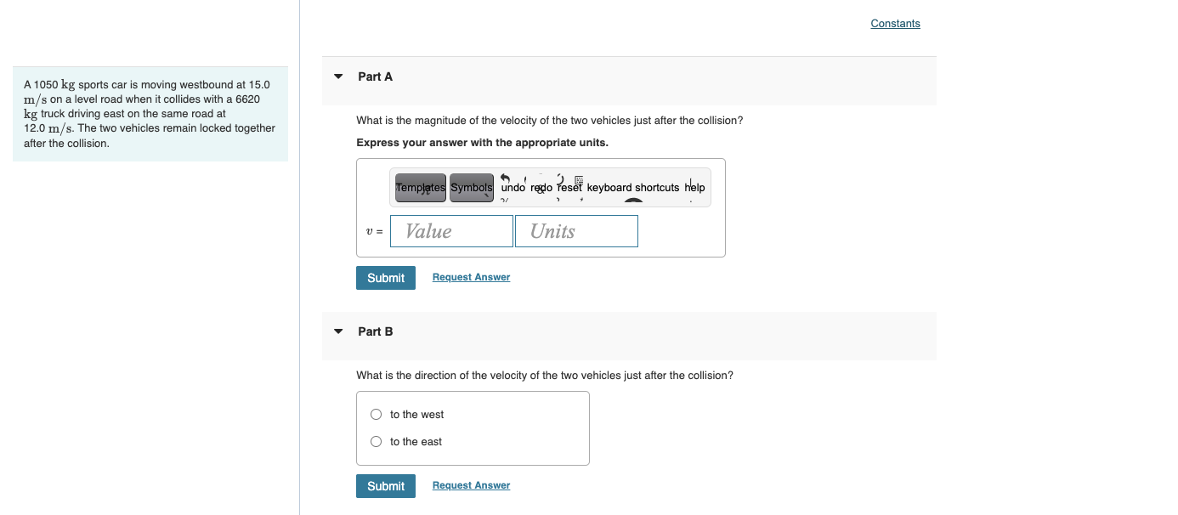
Task: Click the Part B header label
Action: click(x=375, y=331)
